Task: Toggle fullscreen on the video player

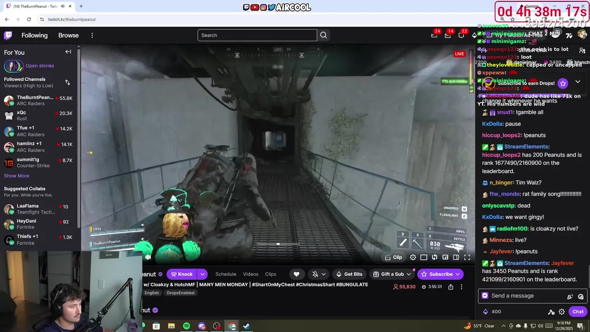Action: [x=467, y=257]
